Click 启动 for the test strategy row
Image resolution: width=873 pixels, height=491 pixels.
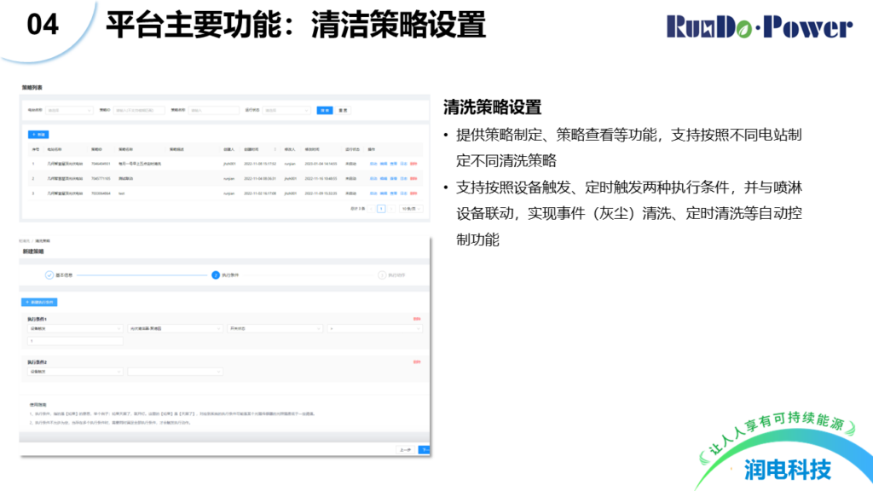pos(373,194)
